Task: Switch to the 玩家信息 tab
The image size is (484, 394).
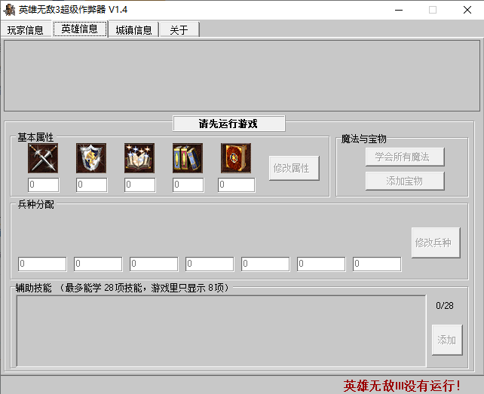Action: (26, 30)
